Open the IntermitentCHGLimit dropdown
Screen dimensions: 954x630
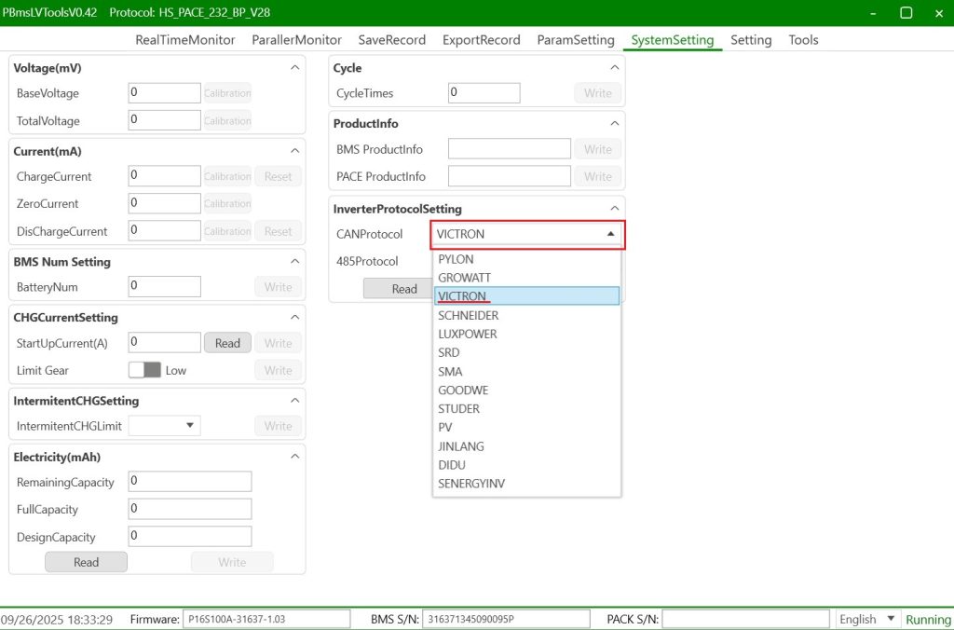pos(164,426)
